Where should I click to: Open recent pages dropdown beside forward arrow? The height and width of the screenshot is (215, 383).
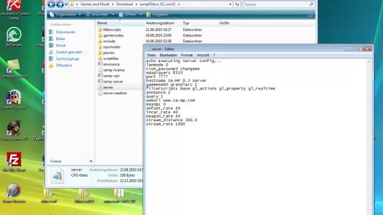tap(66, 4)
